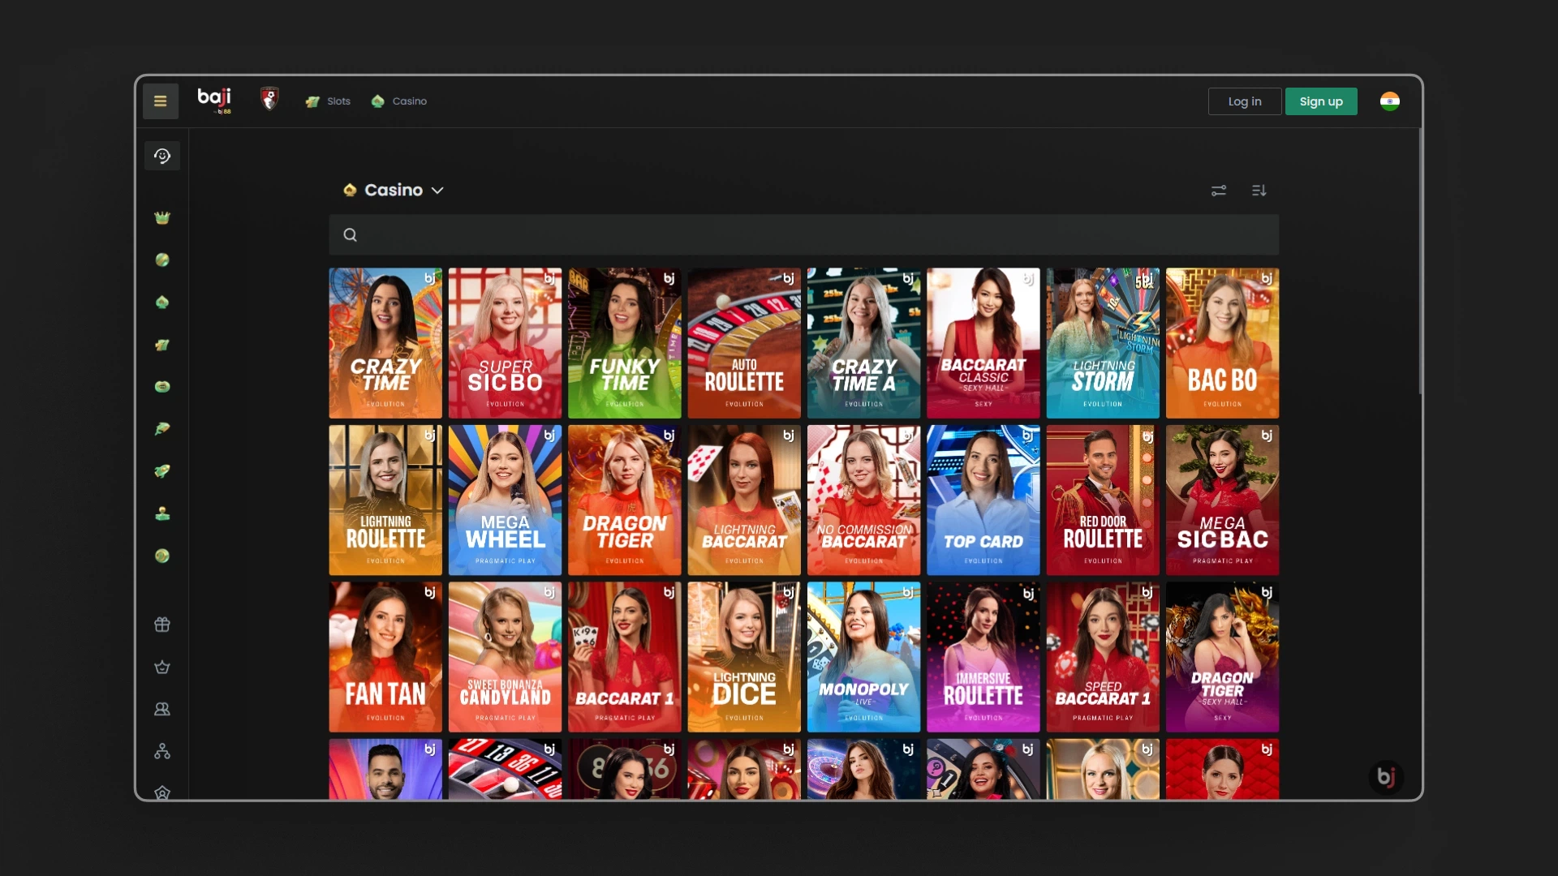Open Baccarat Classic Sexy Hall game
The height and width of the screenshot is (876, 1558).
click(983, 343)
